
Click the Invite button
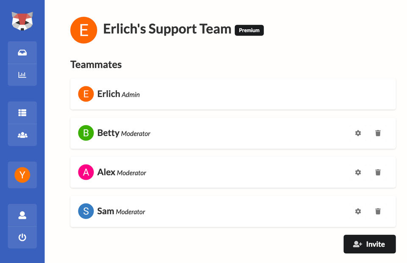tap(369, 244)
